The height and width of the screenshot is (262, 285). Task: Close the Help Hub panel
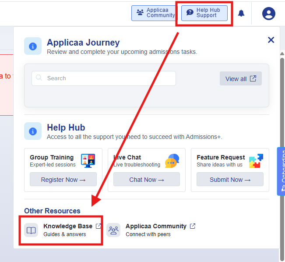[x=271, y=40]
